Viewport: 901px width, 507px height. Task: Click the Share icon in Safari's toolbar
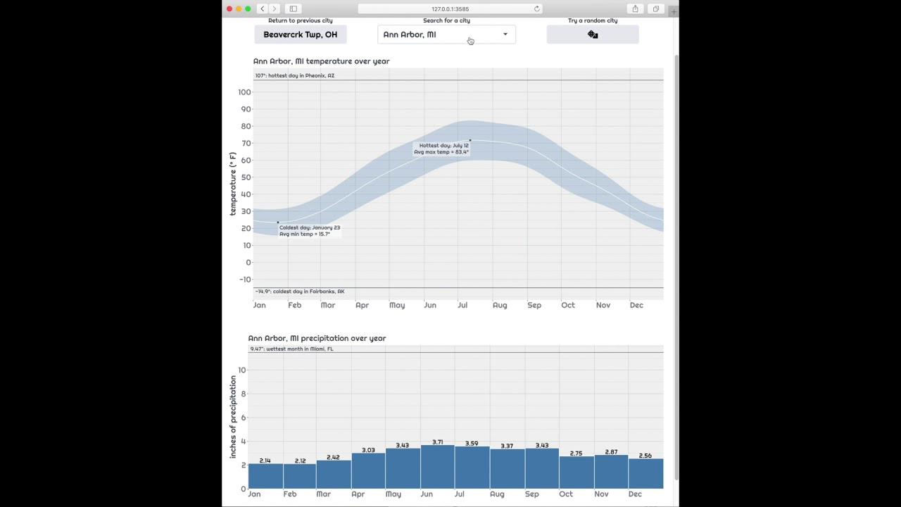click(x=635, y=8)
